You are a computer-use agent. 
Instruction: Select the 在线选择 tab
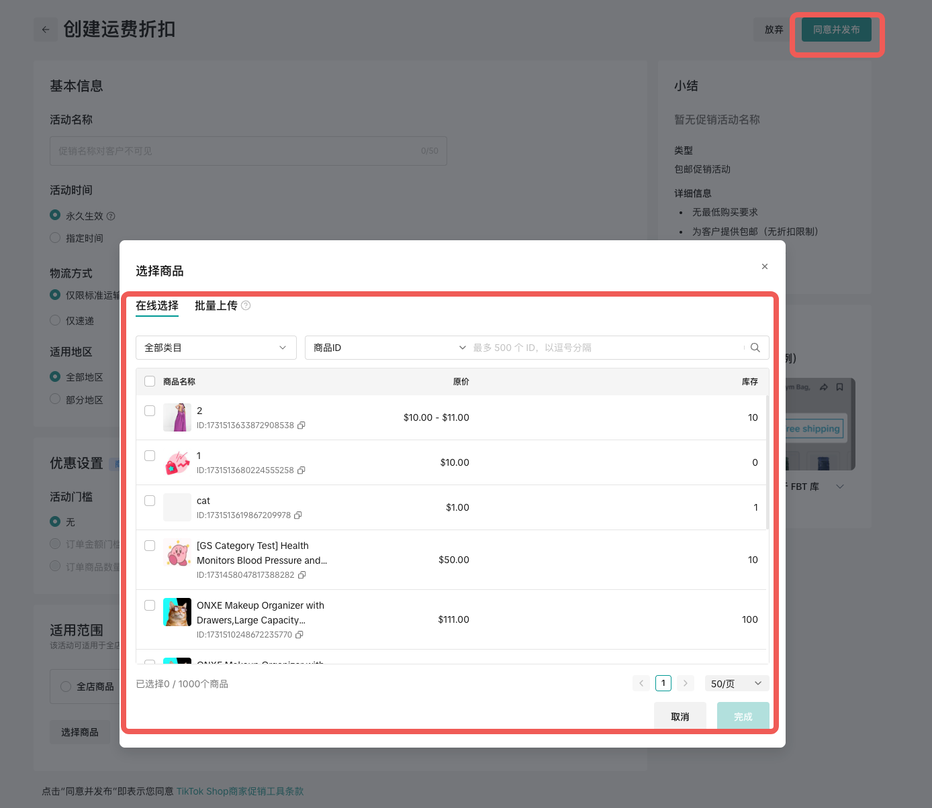coord(157,305)
